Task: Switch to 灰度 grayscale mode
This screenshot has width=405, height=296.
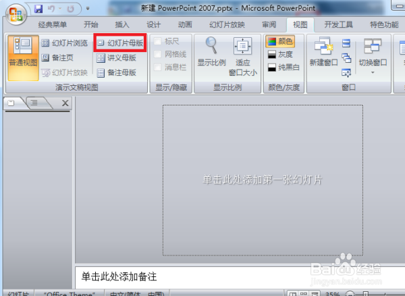Action: pos(280,54)
